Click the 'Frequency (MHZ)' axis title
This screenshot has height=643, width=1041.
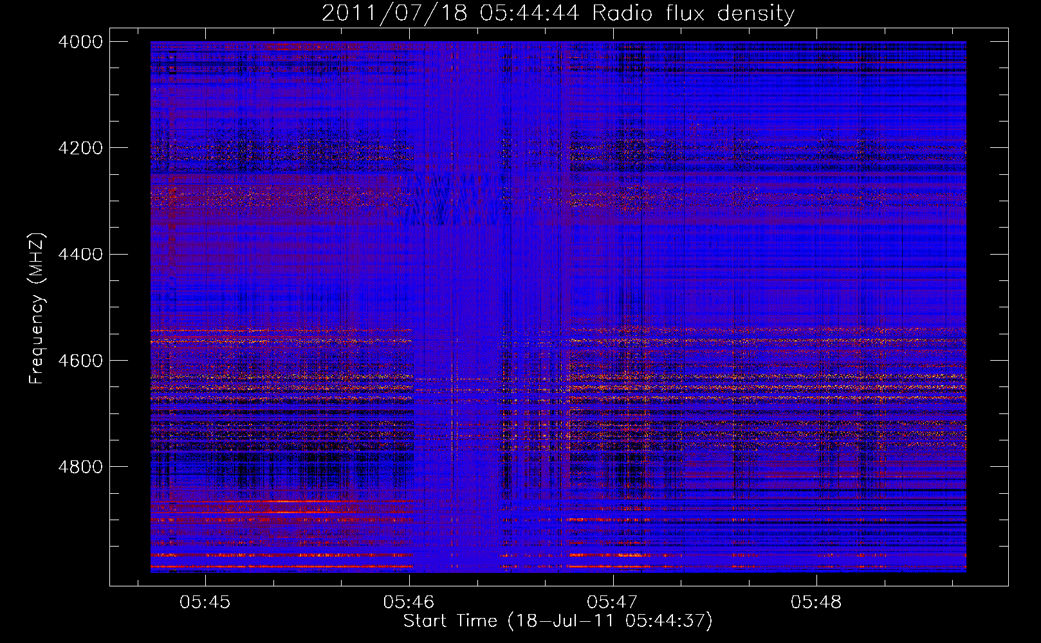tap(37, 308)
